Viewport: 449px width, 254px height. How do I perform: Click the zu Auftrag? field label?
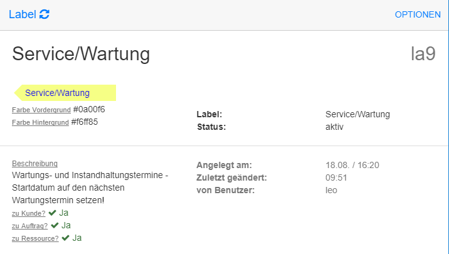click(29, 226)
